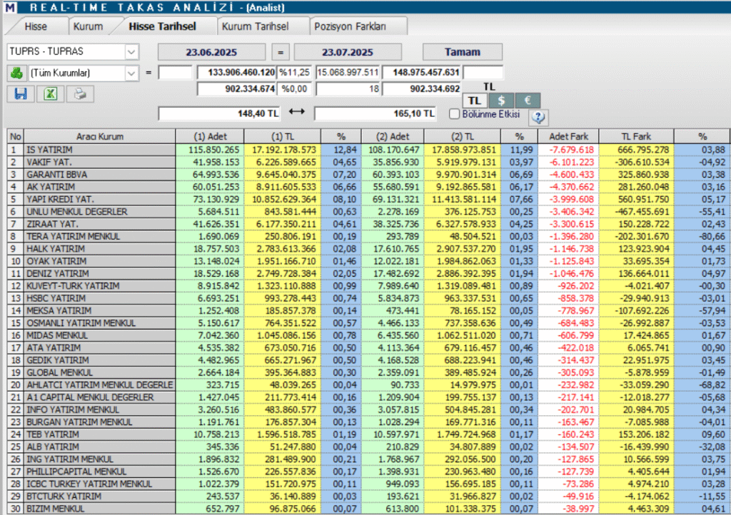Switch to the Hisse tab

36,26
